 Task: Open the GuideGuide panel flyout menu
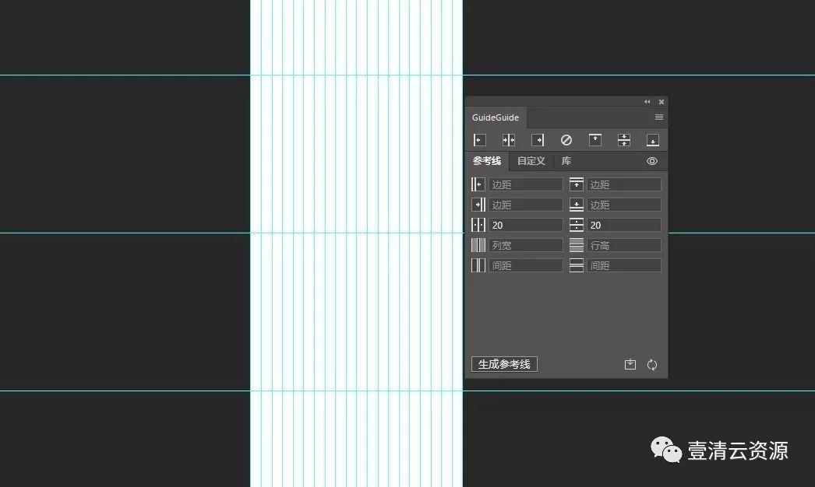coord(659,117)
